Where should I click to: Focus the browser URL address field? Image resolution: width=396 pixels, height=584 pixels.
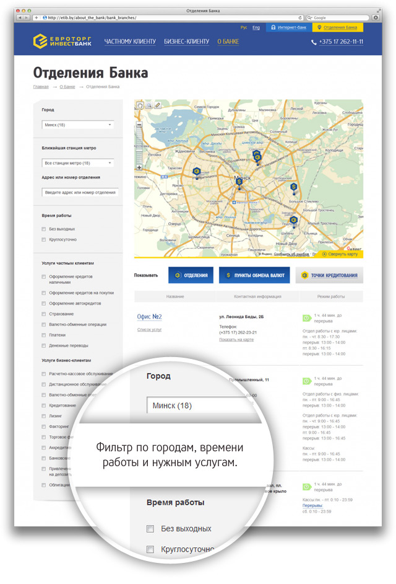pos(171,17)
